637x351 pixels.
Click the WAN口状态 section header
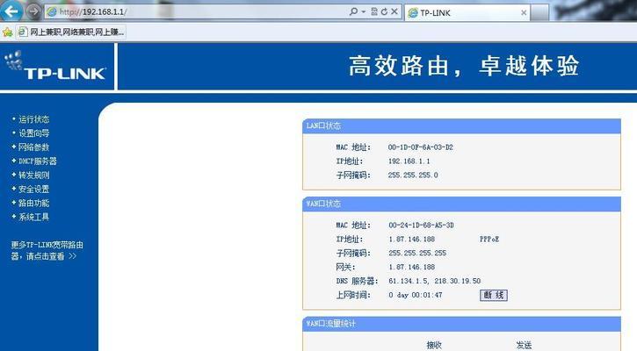pos(461,204)
